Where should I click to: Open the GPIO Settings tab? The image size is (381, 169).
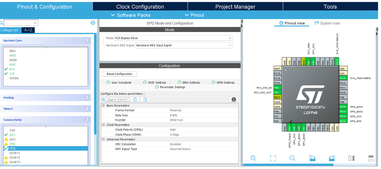223,82
